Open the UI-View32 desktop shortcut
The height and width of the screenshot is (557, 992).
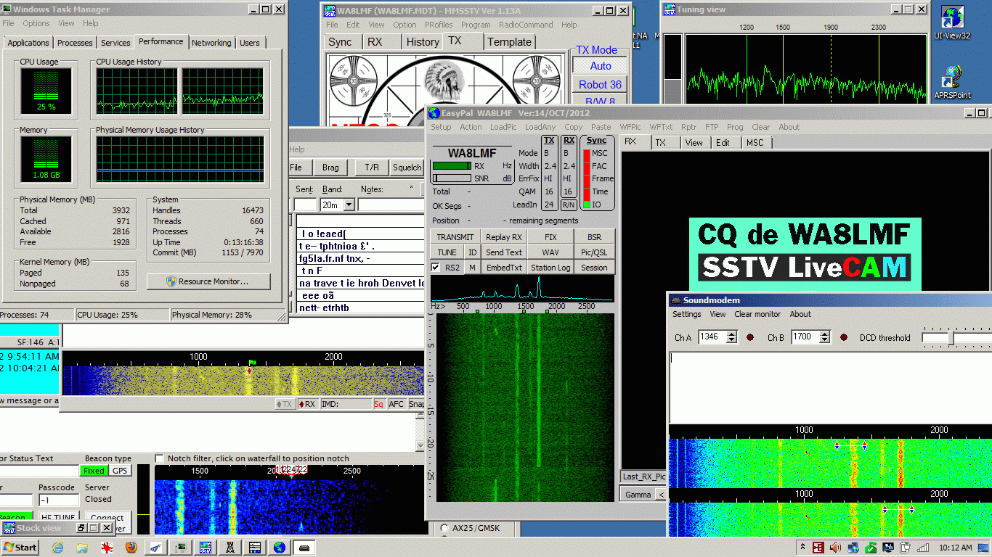pos(952,23)
